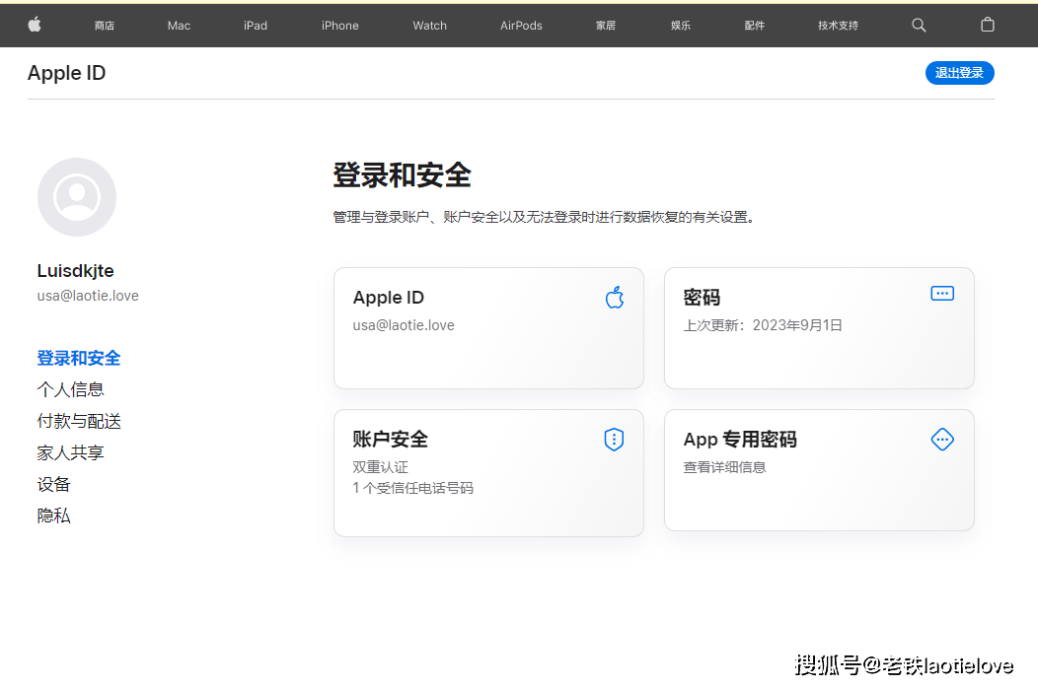Screen dimensions: 1038x688
Task: Open 家人共享 family sharing section
Action: (x=71, y=452)
